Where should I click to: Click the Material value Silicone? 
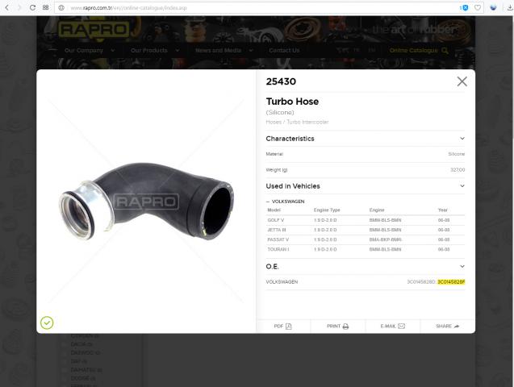click(457, 154)
